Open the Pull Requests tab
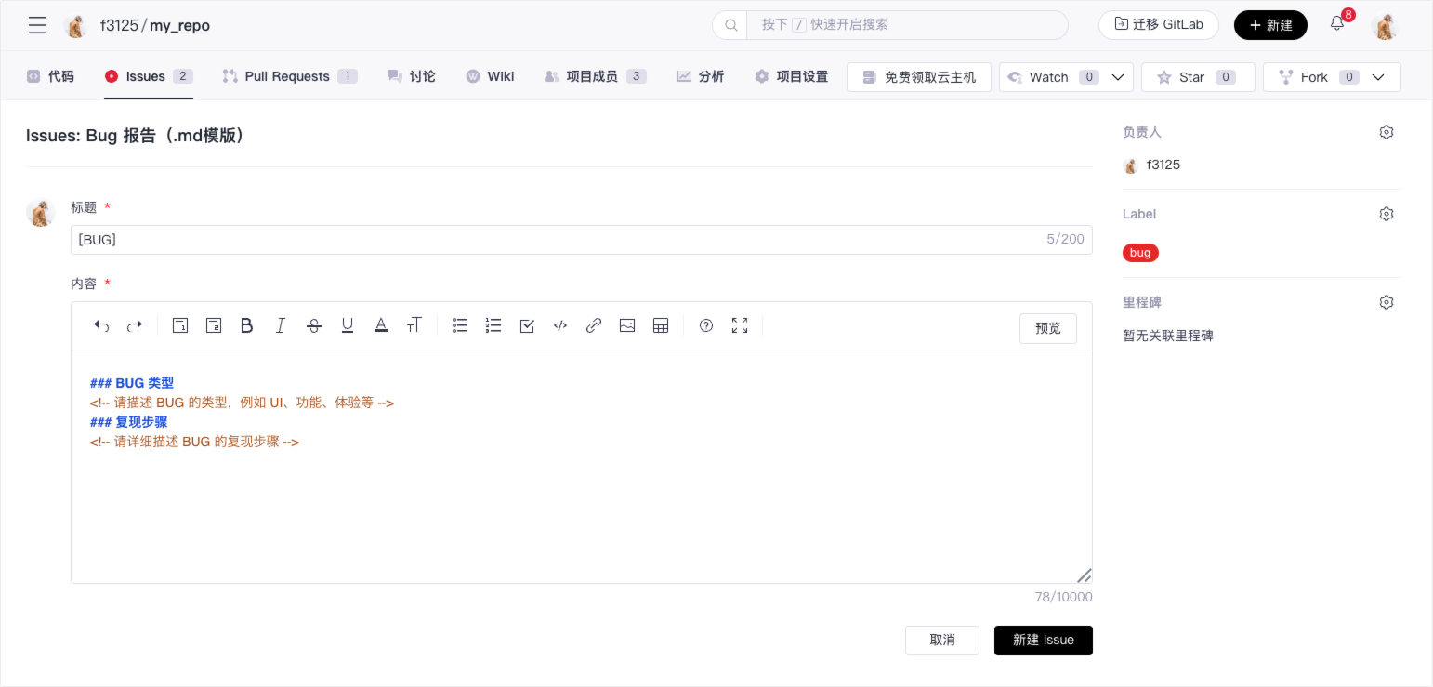 click(x=288, y=76)
